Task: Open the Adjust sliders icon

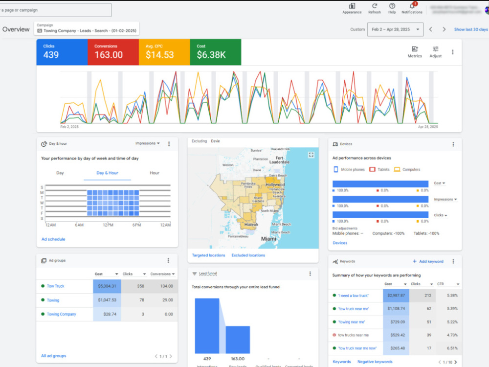Action: point(435,49)
